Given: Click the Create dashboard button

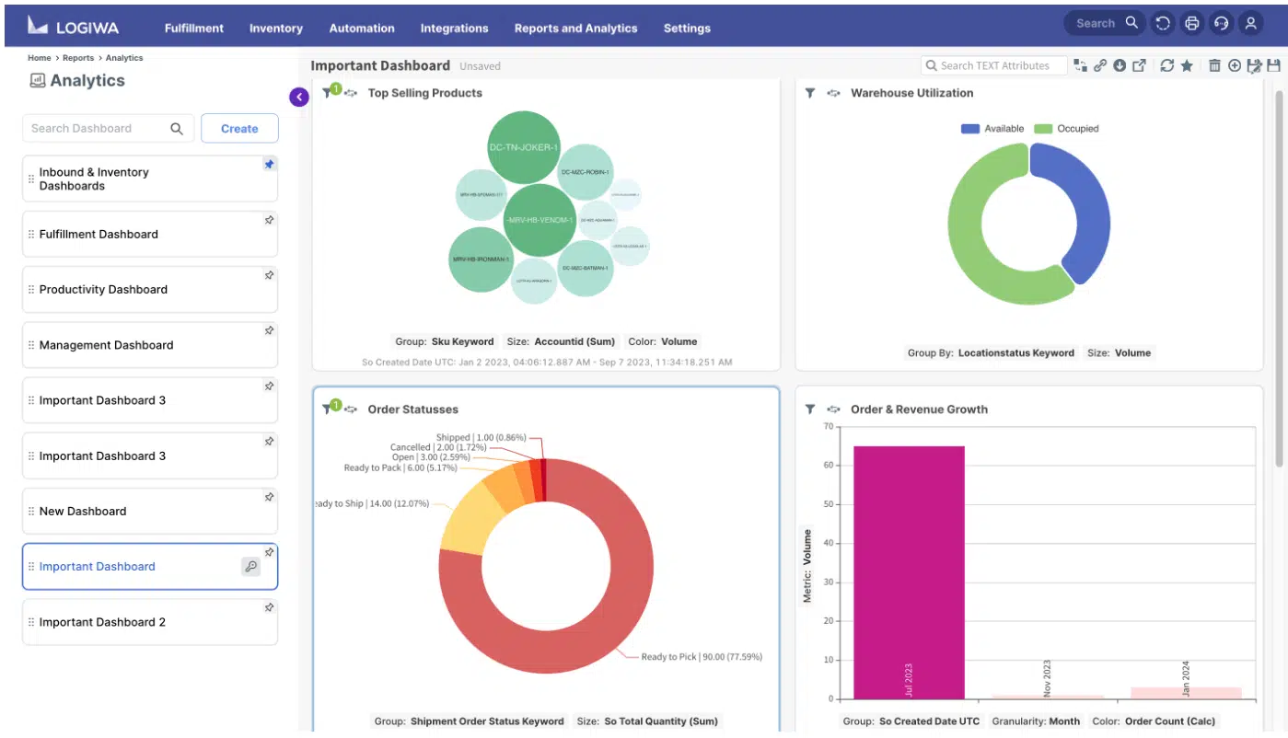Looking at the screenshot, I should 239,129.
